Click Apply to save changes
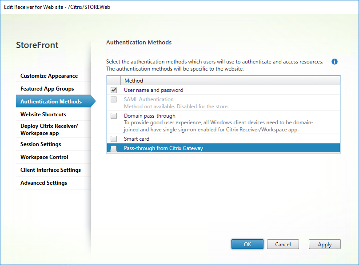Viewport: 359px width, 265px height. pos(324,244)
